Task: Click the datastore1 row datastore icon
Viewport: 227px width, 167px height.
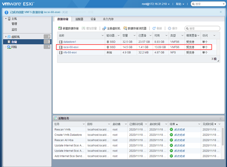Action: (x=61, y=42)
